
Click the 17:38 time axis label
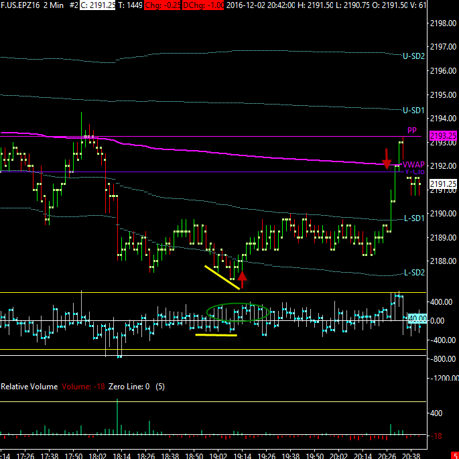click(x=49, y=456)
